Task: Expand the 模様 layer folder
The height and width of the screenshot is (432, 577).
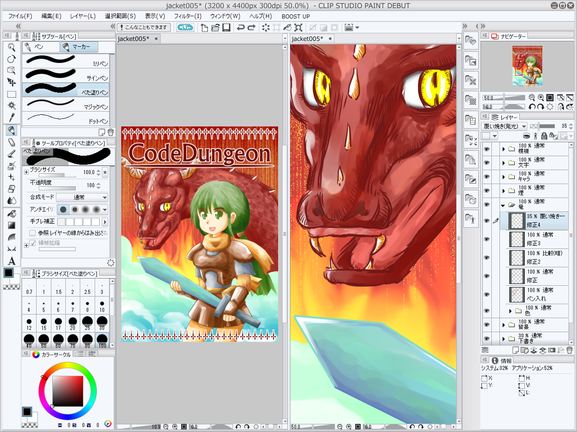Action: click(504, 148)
